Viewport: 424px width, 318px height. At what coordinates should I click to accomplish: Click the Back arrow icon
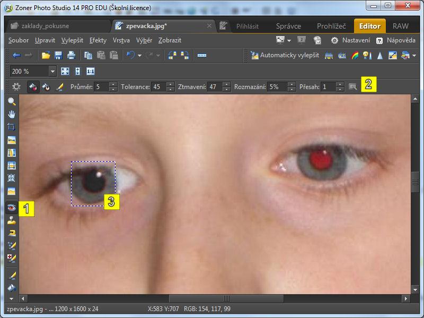tap(16, 56)
